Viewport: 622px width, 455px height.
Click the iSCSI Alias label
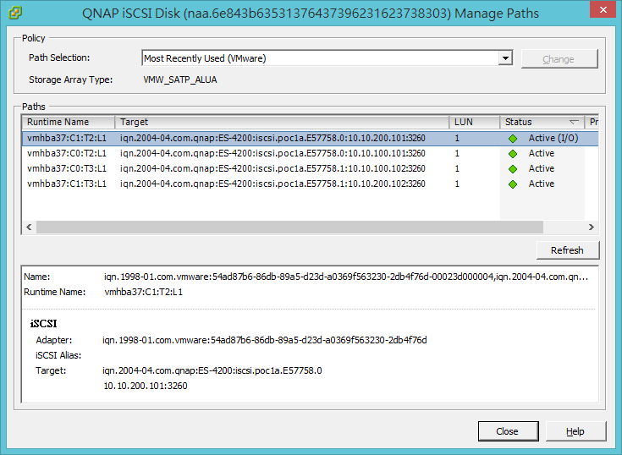[58, 355]
